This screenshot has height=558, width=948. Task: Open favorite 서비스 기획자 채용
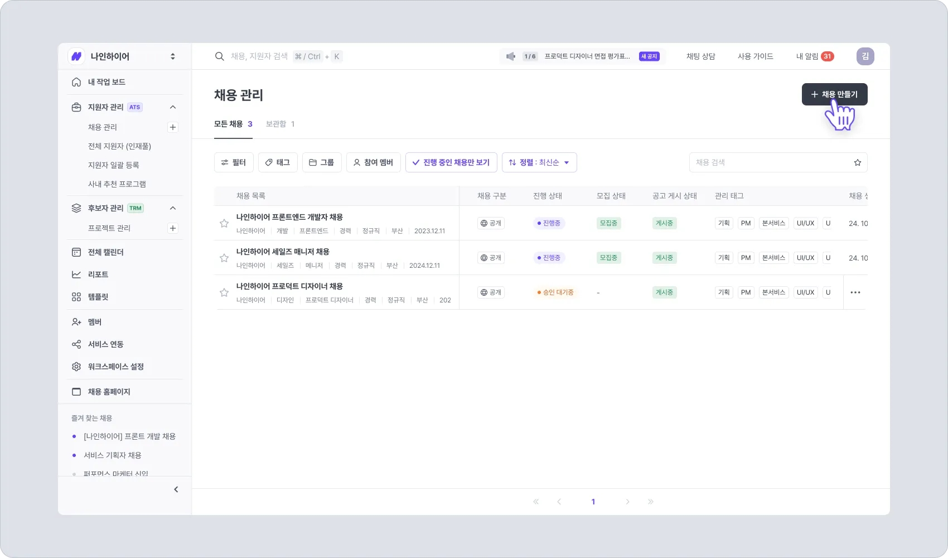pyautogui.click(x=113, y=455)
